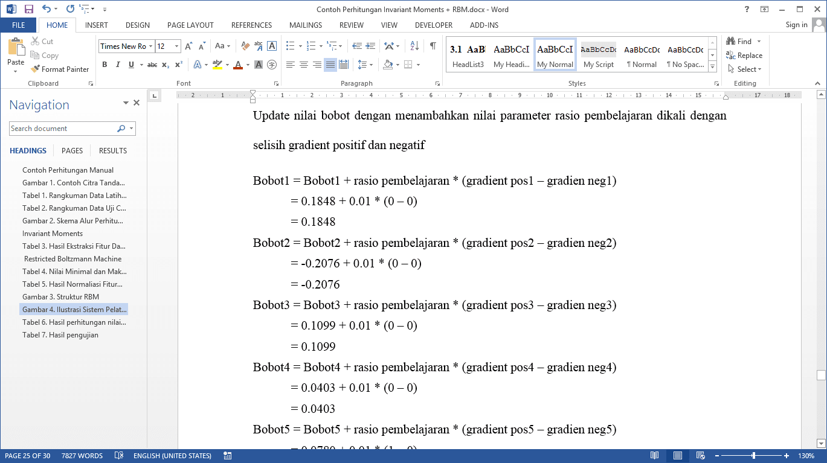
Task: Open the font name dropdown
Action: (x=150, y=46)
